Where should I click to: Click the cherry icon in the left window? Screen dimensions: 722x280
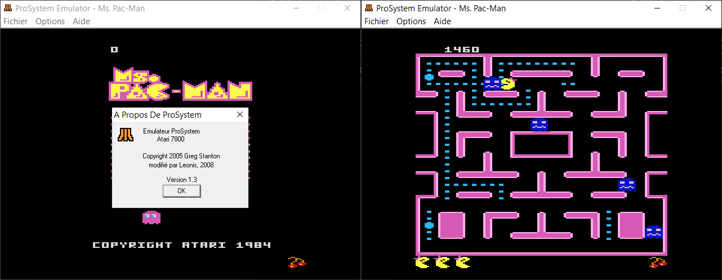297,262
